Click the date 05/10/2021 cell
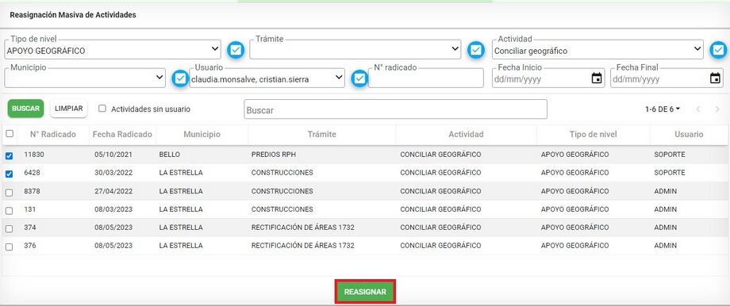 coord(113,155)
